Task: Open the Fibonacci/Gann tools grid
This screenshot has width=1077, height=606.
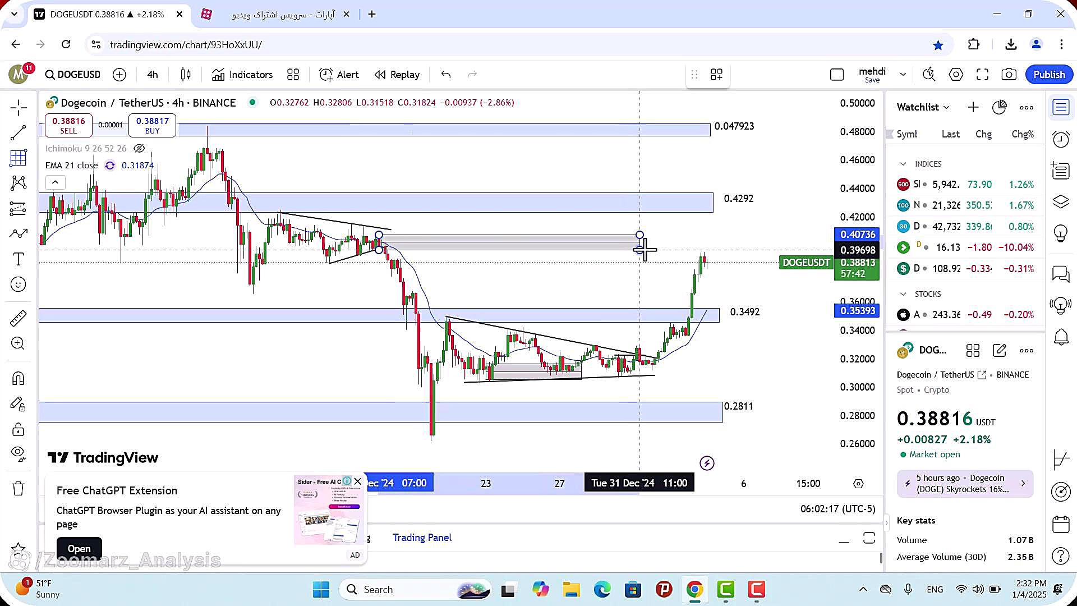Action: [18, 158]
